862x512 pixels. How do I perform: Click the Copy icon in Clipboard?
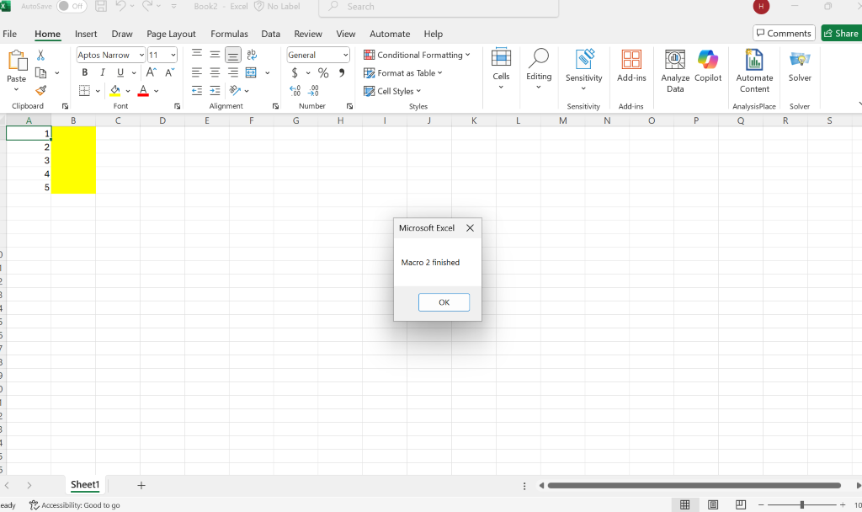40,72
